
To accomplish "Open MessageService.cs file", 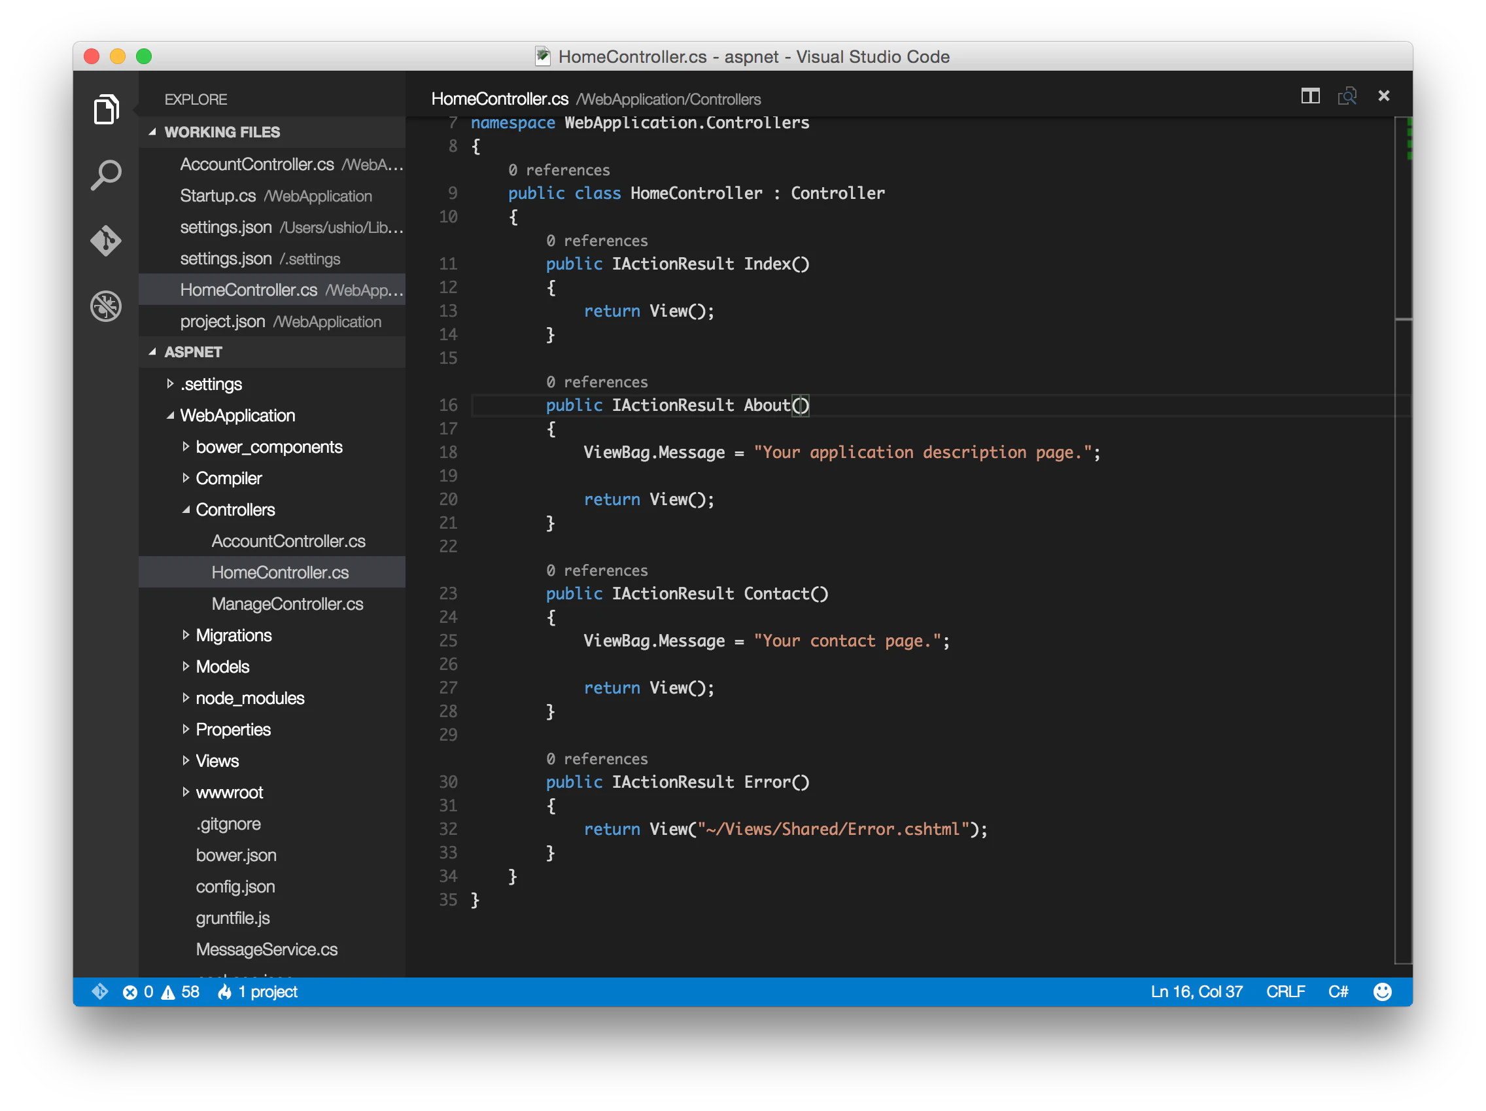I will point(272,949).
